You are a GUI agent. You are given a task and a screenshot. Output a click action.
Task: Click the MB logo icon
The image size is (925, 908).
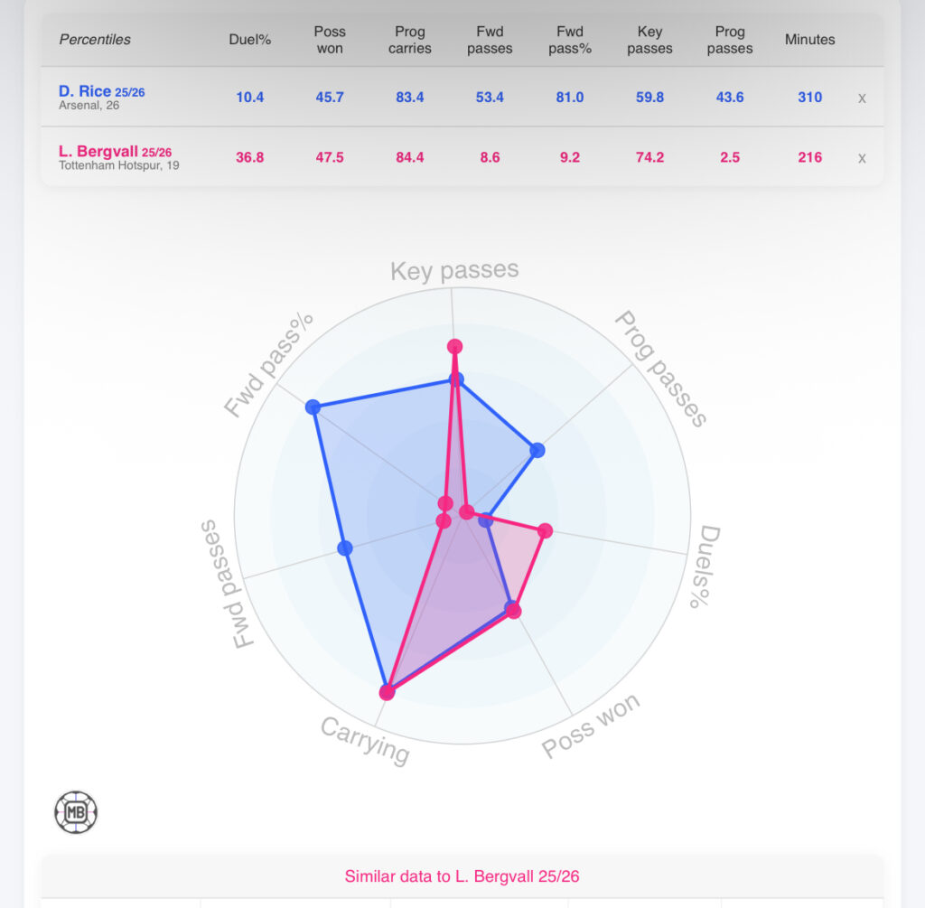[x=76, y=812]
